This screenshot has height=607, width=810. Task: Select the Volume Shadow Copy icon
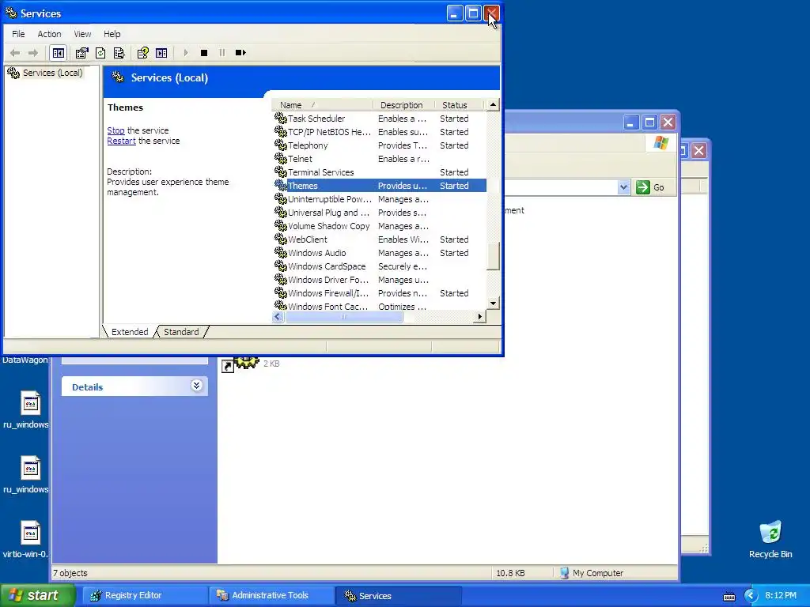point(281,225)
